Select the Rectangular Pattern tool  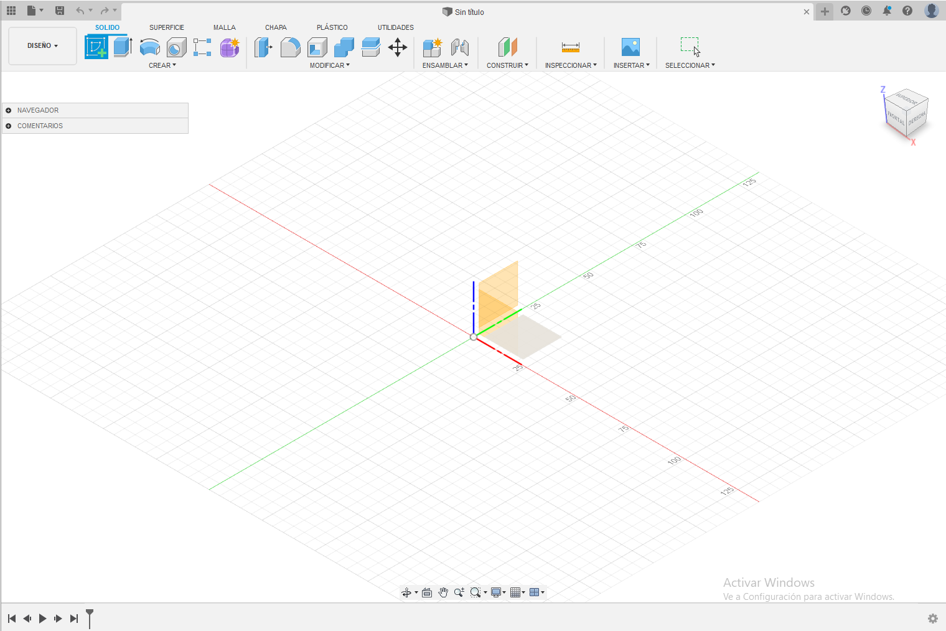click(x=202, y=47)
